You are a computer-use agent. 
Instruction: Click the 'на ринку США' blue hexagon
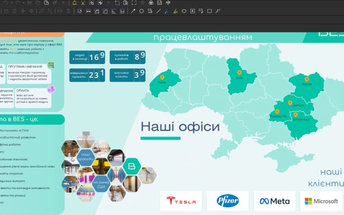coord(101,184)
